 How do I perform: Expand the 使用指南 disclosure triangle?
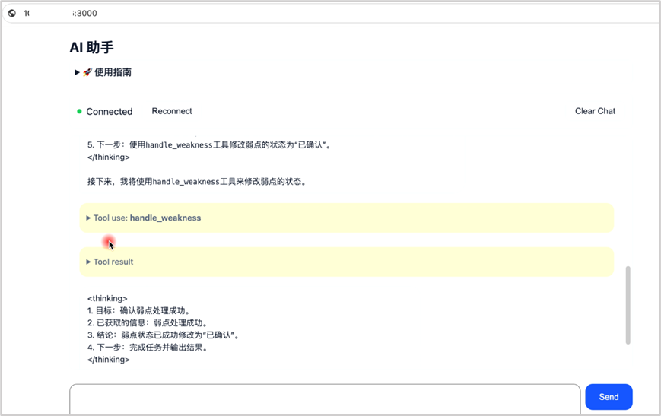[77, 72]
